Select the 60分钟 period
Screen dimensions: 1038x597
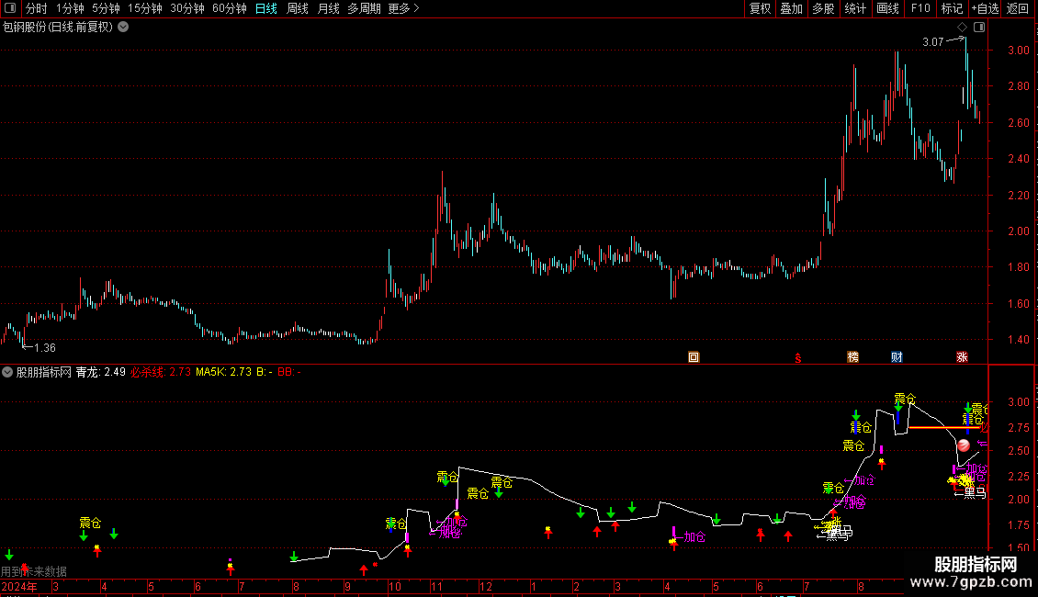click(x=230, y=8)
